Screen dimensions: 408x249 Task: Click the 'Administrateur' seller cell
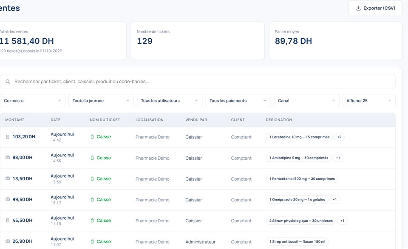200,242
